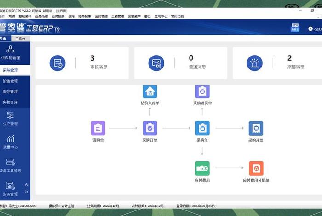The width and height of the screenshot is (322, 216).
Task: Click the online help question mark icon
Action: pyautogui.click(x=310, y=29)
